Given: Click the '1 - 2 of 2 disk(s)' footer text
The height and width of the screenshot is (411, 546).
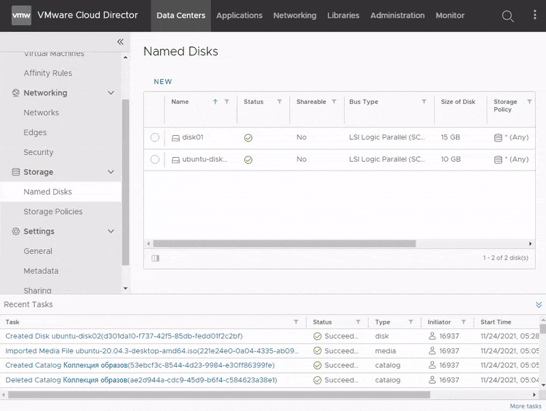Looking at the screenshot, I should [x=505, y=258].
